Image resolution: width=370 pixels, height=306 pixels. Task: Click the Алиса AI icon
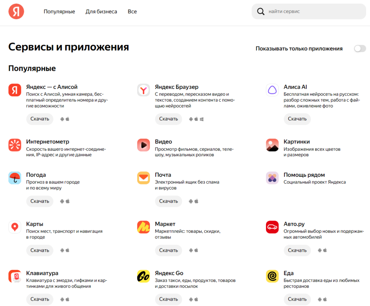pyautogui.click(x=272, y=90)
